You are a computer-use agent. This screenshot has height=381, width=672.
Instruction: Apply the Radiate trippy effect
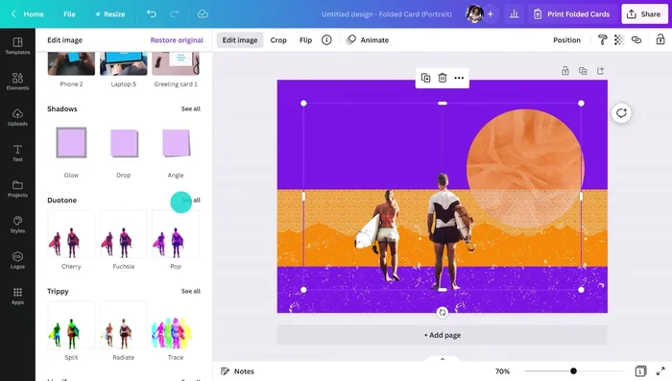(x=124, y=324)
